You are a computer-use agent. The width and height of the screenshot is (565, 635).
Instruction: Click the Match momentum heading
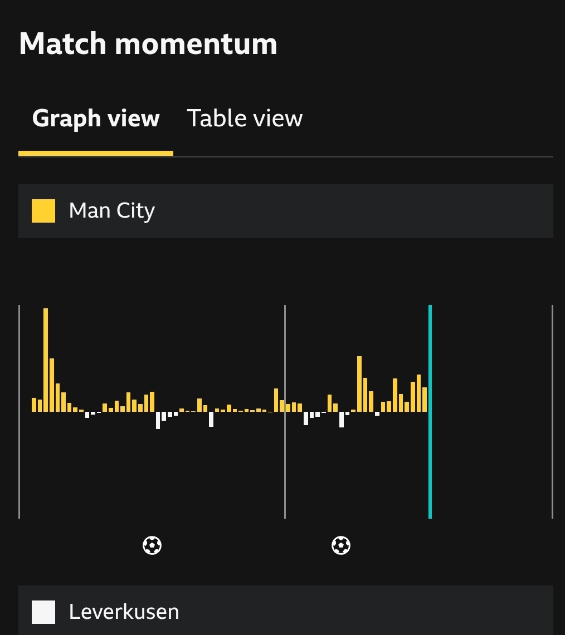pyautogui.click(x=148, y=43)
